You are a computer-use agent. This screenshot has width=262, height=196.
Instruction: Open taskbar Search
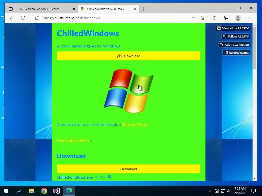[18, 191]
